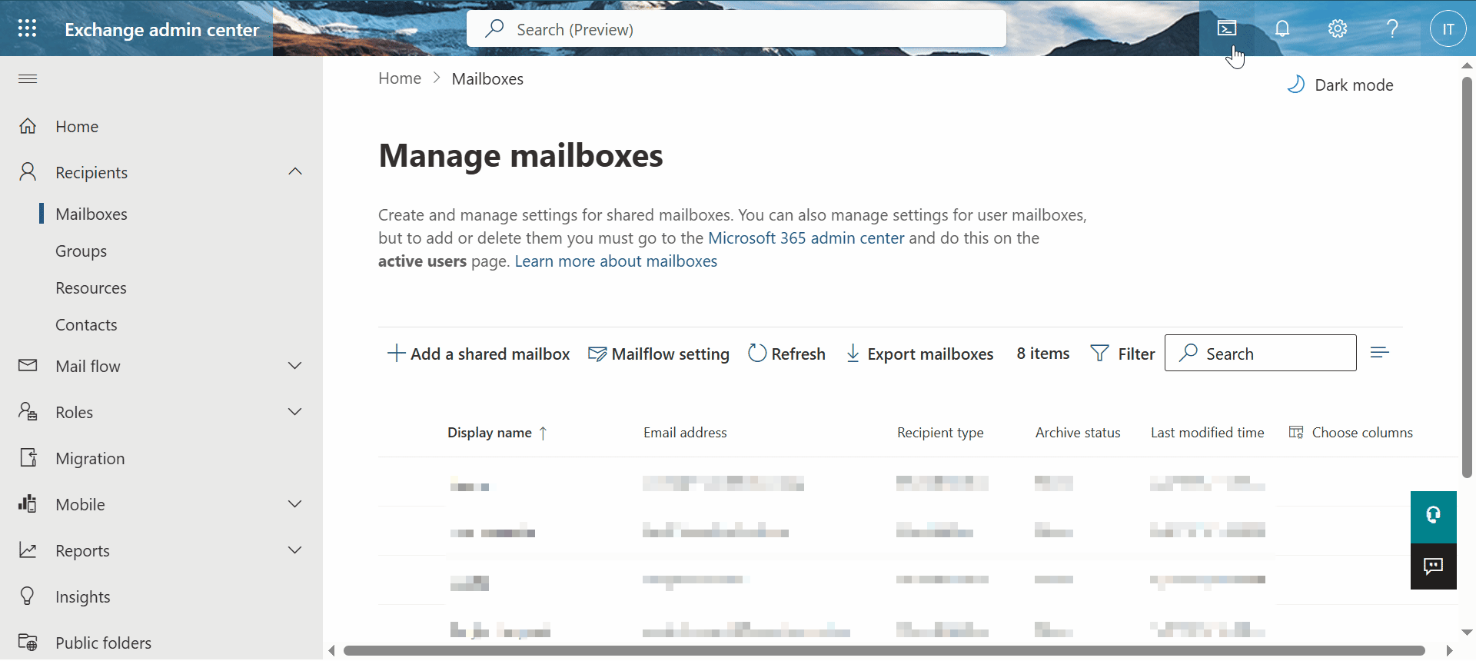
Task: Open the IT account avatar
Action: click(1448, 28)
